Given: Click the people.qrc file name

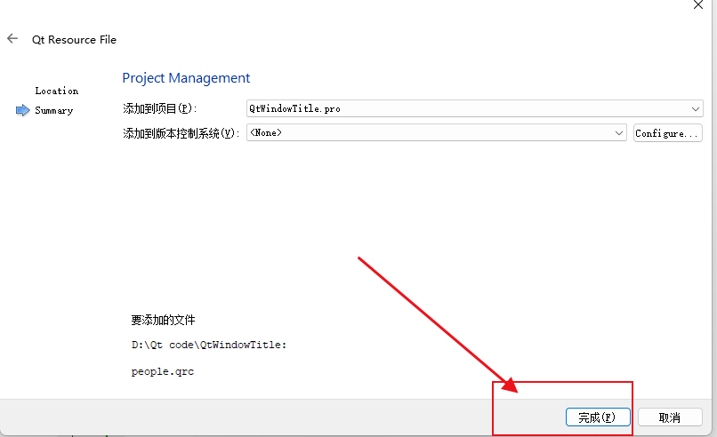Looking at the screenshot, I should pyautogui.click(x=163, y=371).
